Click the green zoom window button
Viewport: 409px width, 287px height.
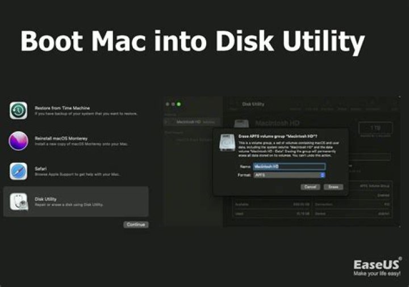click(178, 104)
